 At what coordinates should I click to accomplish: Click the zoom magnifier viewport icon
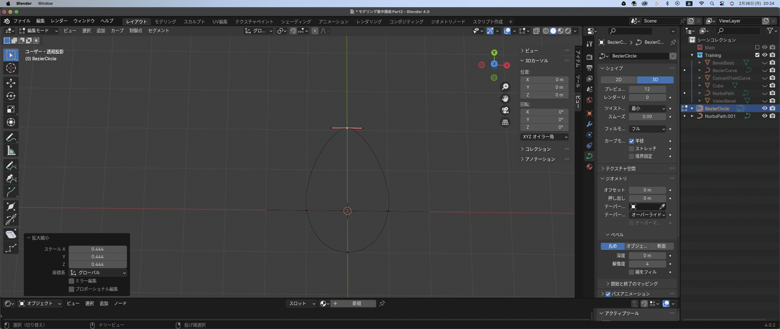505,86
